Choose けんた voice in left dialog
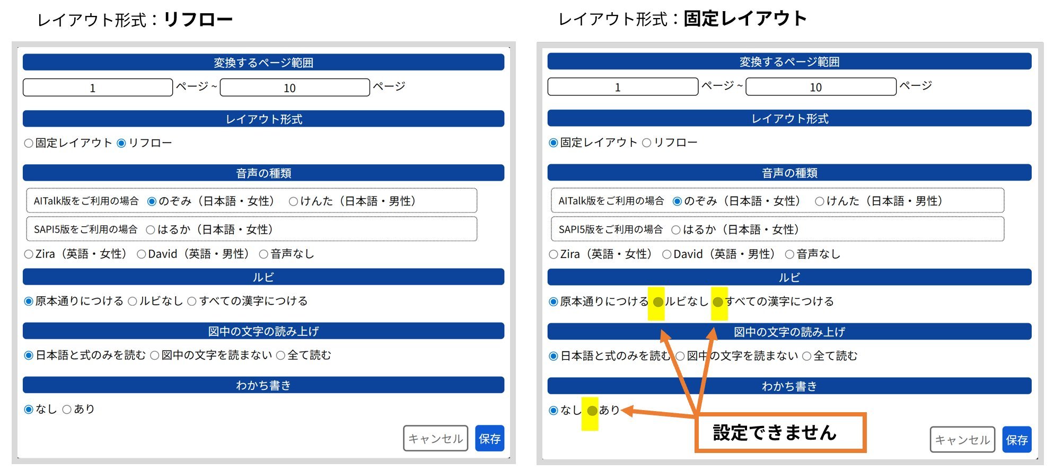 [293, 202]
